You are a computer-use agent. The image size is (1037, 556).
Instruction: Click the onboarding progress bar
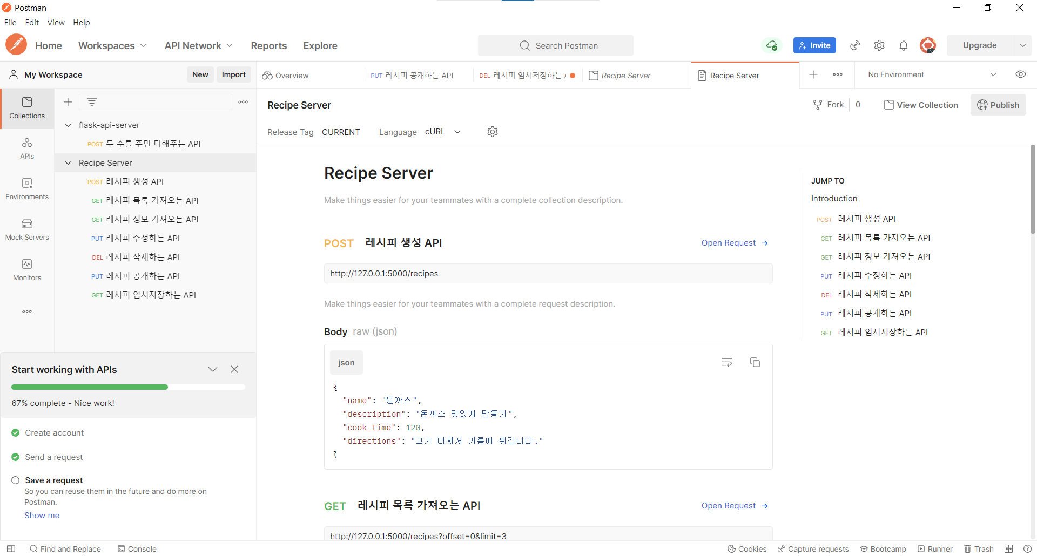click(x=128, y=387)
